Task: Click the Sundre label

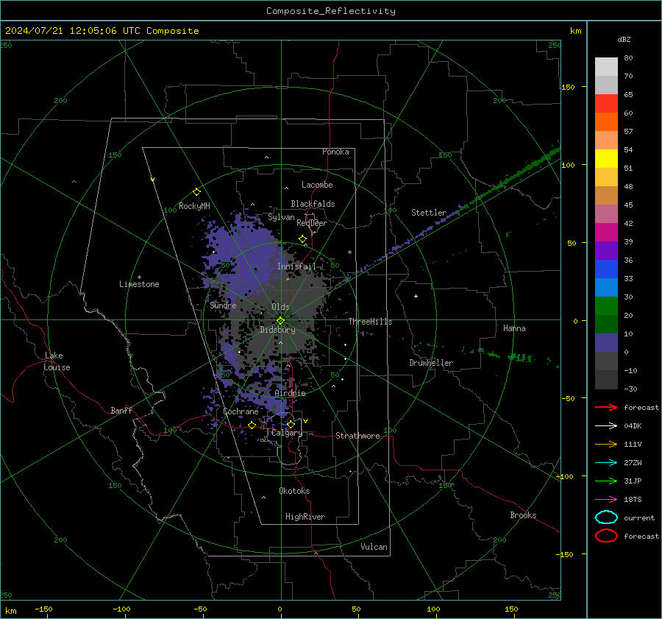Action: click(x=223, y=305)
